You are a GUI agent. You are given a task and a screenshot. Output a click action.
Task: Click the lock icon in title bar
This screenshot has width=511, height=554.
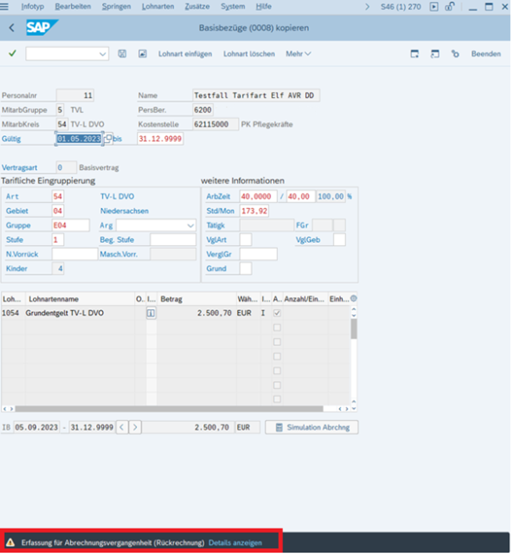pyautogui.click(x=450, y=7)
